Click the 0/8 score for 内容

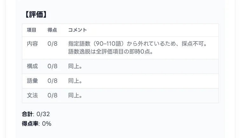(x=52, y=44)
